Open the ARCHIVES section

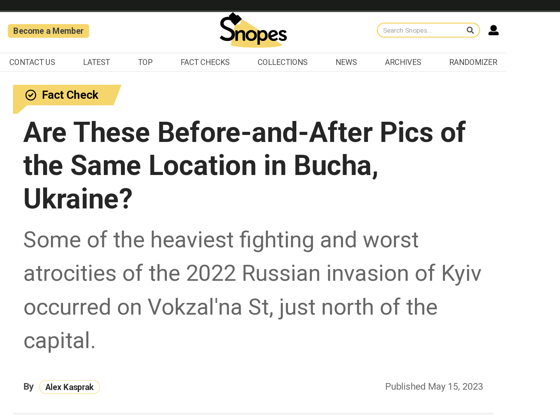coord(403,62)
